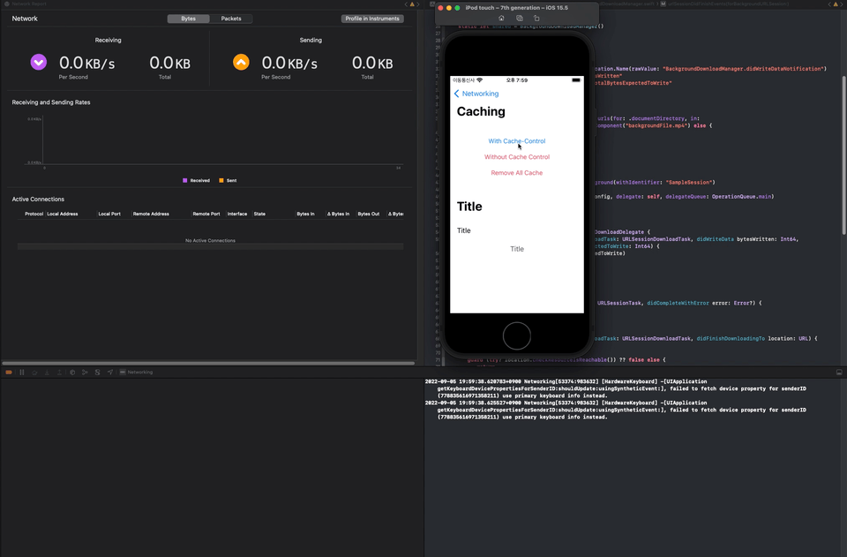Click the Remote Address column header
The height and width of the screenshot is (557, 847).
coord(151,214)
